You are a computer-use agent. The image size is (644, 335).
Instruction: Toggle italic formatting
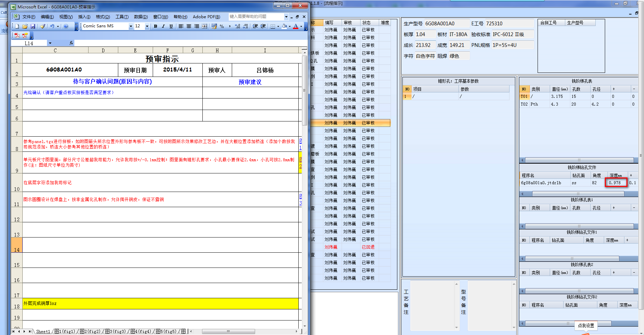(x=163, y=26)
